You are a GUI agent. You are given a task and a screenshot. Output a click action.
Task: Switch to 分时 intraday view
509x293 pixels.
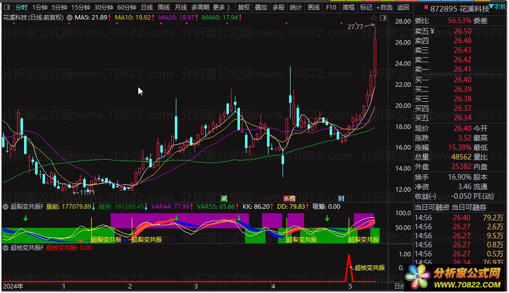point(21,7)
